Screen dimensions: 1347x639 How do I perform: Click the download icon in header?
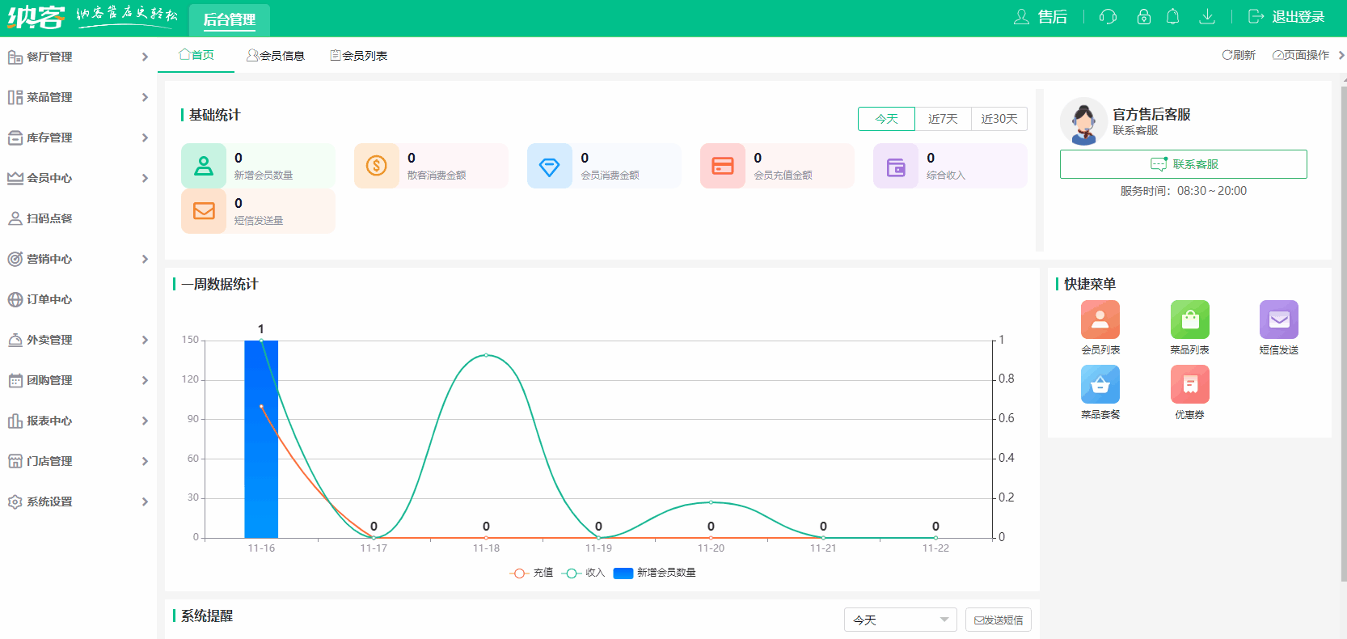pos(1206,17)
